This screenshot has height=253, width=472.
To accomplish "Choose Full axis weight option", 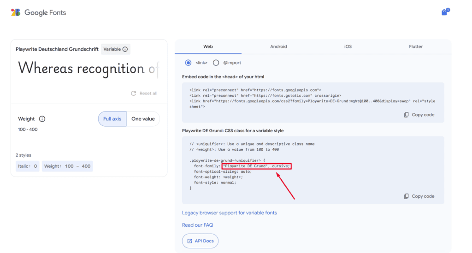I will click(x=112, y=119).
